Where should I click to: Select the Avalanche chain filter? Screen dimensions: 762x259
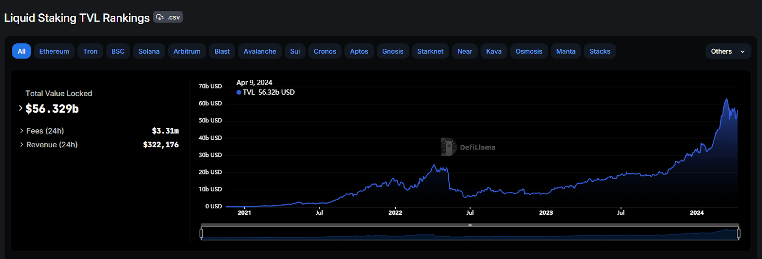pos(260,51)
